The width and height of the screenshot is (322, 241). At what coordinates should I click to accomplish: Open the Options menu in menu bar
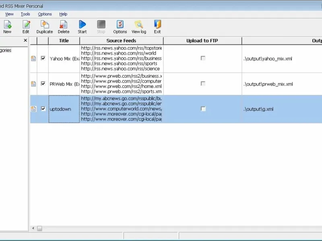coord(45,14)
